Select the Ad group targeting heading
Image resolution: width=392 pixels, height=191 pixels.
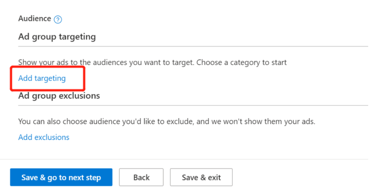57,37
